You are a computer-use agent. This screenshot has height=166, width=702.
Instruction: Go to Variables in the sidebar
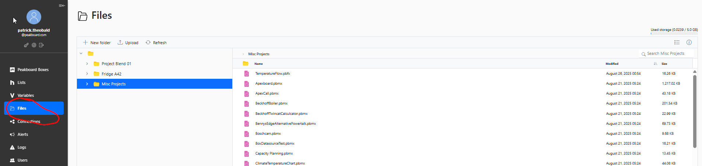click(x=34, y=95)
